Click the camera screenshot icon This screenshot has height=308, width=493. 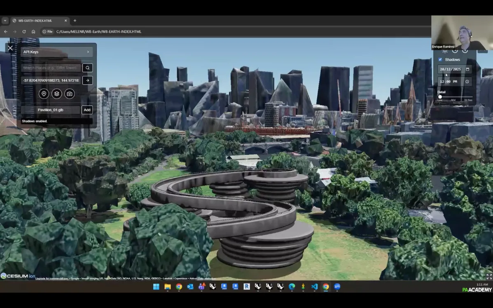pyautogui.click(x=70, y=94)
